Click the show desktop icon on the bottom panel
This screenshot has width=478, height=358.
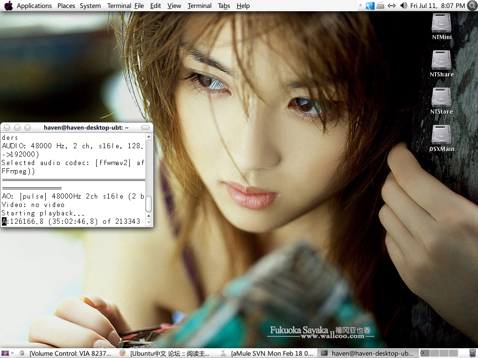[x=5, y=353]
